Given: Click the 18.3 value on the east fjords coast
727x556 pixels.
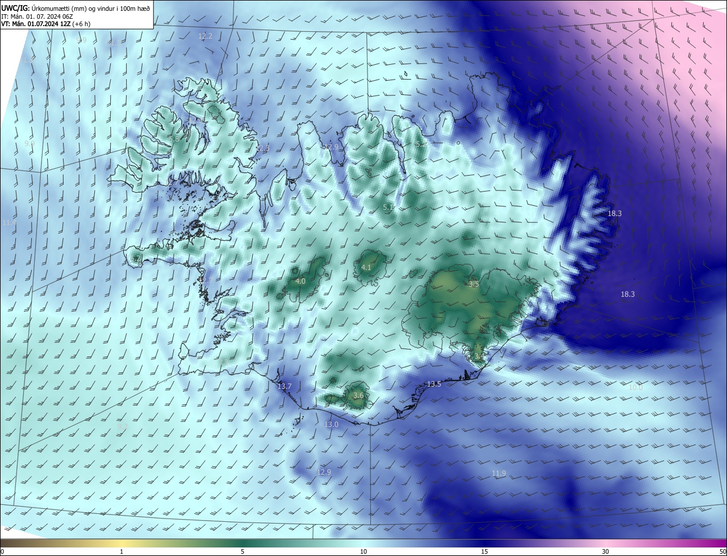Looking at the screenshot, I should pos(615,213).
